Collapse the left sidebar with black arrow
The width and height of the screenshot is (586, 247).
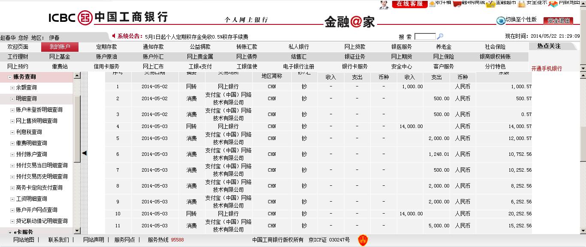pyautogui.click(x=85, y=153)
